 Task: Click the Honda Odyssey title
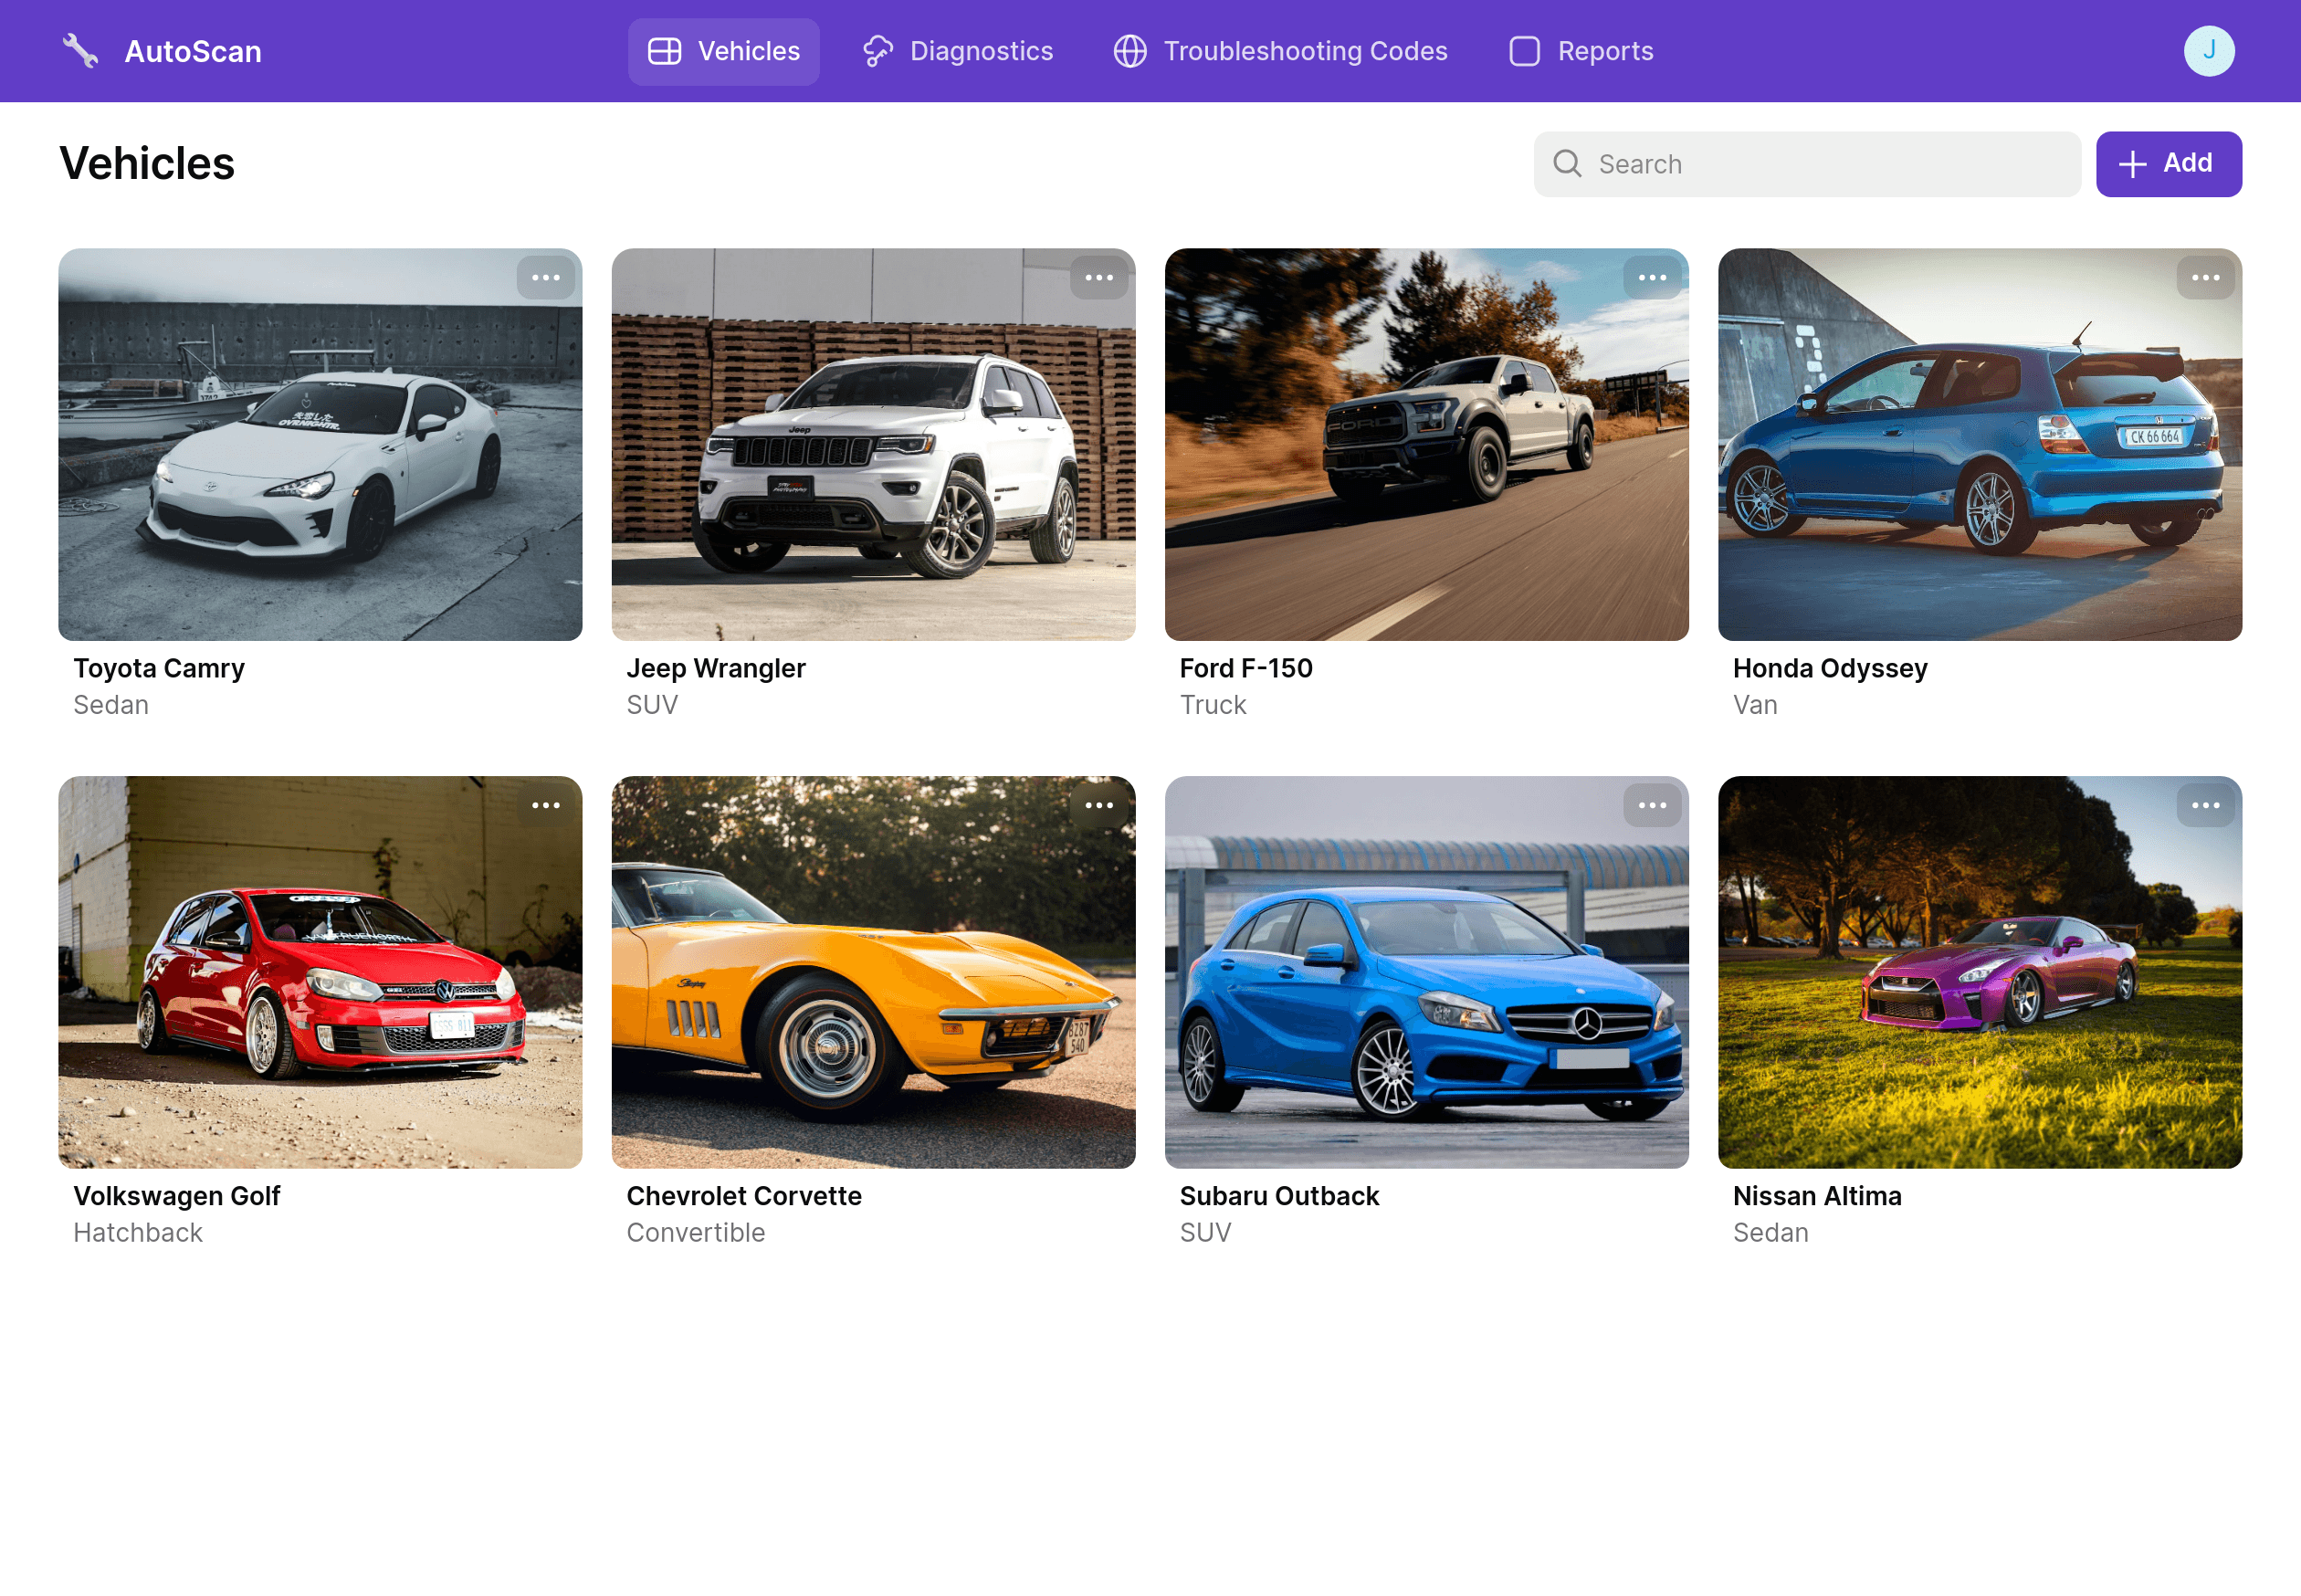point(1829,668)
